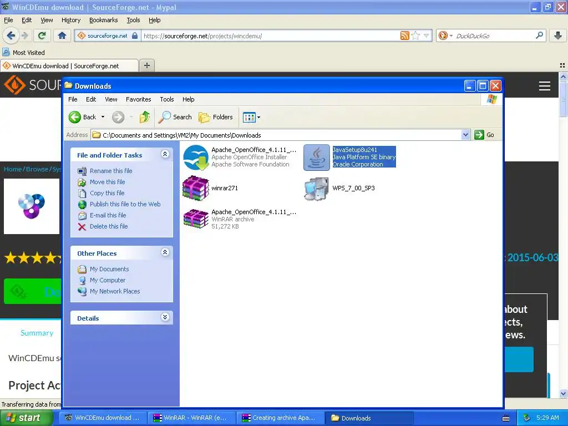Viewport: 568px width, 426px height.
Task: Collapse the File and Folder Tasks panel
Action: (x=165, y=154)
